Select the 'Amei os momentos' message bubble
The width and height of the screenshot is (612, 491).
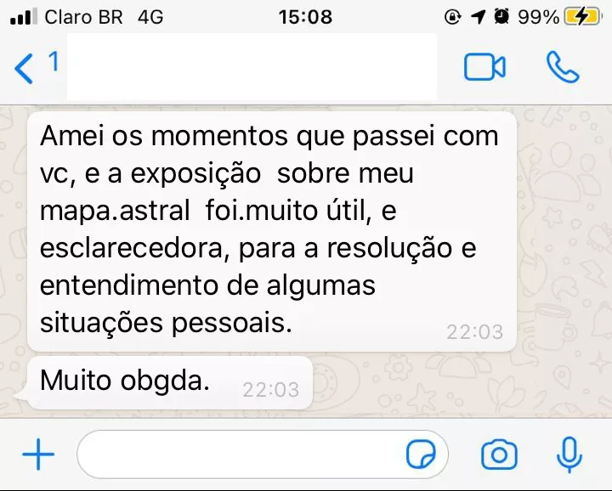click(272, 231)
